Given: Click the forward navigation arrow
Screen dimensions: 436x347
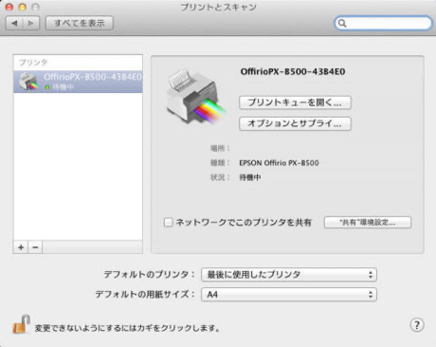Looking at the screenshot, I should click(31, 23).
